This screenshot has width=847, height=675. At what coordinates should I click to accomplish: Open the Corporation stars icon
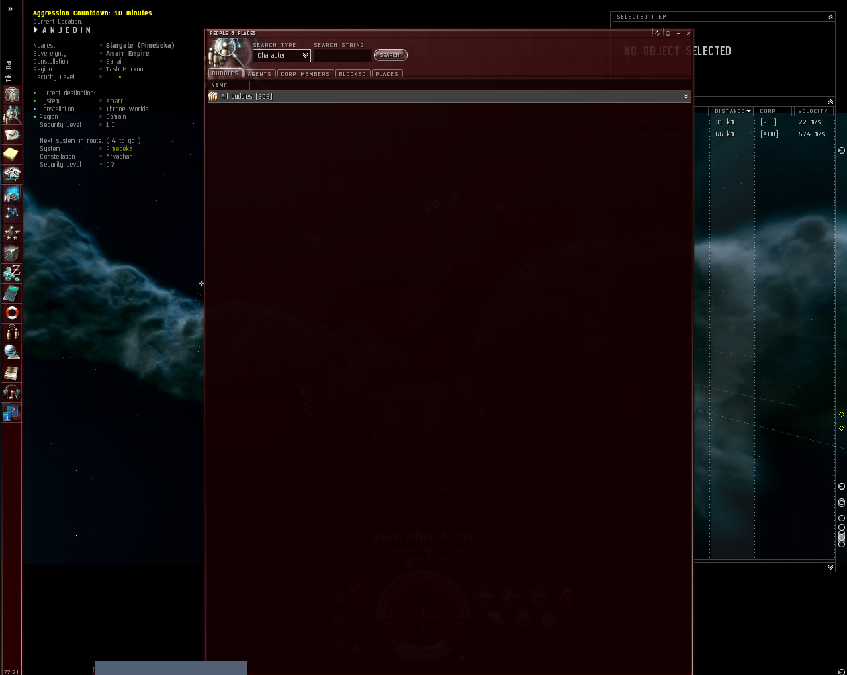[12, 234]
